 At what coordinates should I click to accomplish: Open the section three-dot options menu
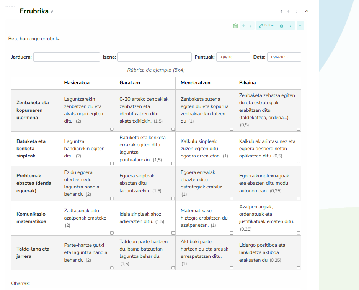point(297,11)
